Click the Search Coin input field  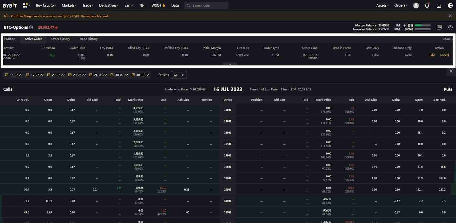[206, 5]
